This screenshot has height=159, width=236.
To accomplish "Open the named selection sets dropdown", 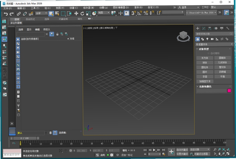I will point(173,12).
